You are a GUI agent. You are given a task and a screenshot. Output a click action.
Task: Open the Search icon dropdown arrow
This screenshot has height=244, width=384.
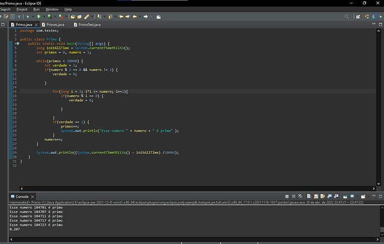92,17
